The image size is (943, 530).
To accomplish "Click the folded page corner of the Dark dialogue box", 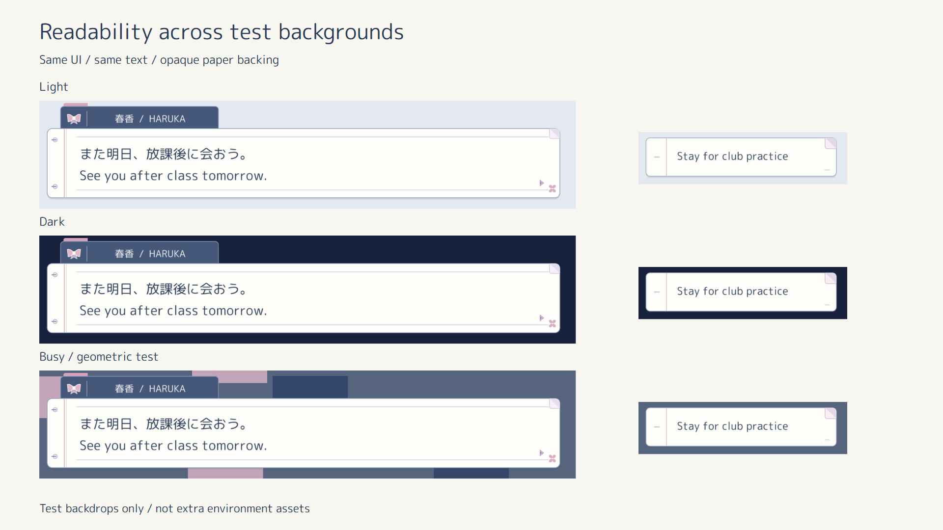I will (x=555, y=269).
